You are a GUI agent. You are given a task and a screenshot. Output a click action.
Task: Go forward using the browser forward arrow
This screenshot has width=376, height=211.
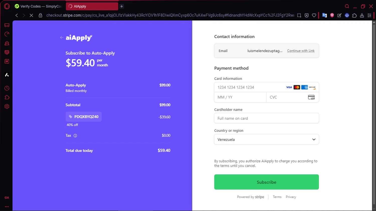[24, 15]
